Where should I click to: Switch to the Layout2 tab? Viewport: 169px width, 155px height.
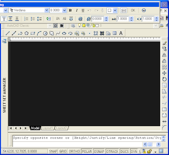61,128
